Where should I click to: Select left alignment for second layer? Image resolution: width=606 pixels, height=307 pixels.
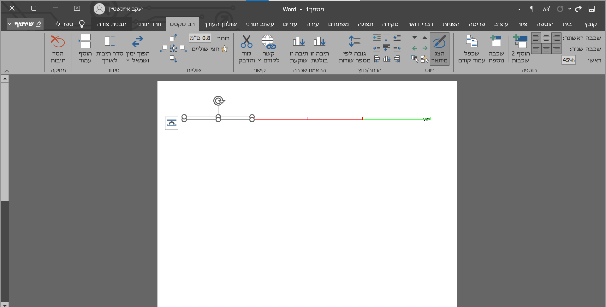536,49
